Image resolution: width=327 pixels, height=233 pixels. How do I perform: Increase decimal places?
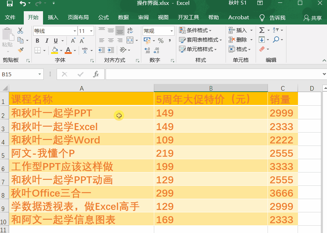pyautogui.click(x=147, y=50)
